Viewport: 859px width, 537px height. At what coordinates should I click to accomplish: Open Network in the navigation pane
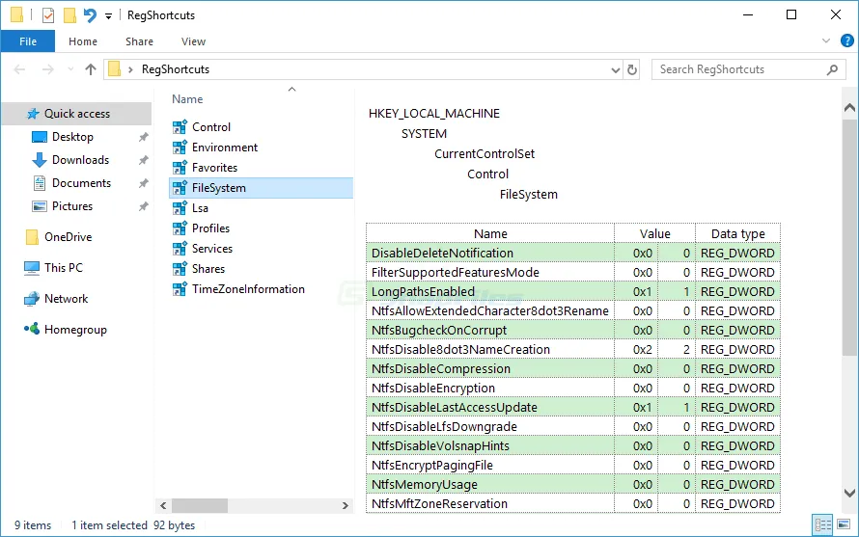click(66, 299)
